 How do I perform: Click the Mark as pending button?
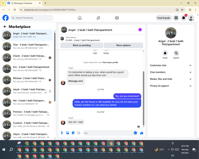coord(82,45)
